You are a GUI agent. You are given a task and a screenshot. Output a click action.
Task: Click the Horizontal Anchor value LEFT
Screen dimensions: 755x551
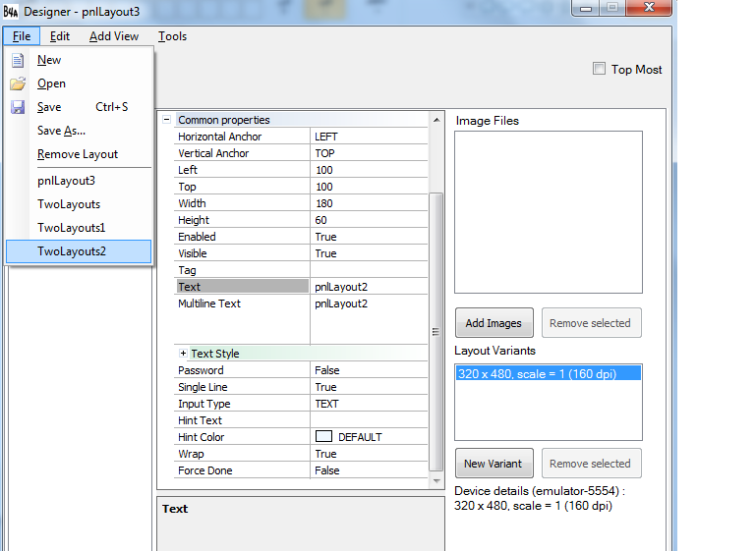point(369,137)
